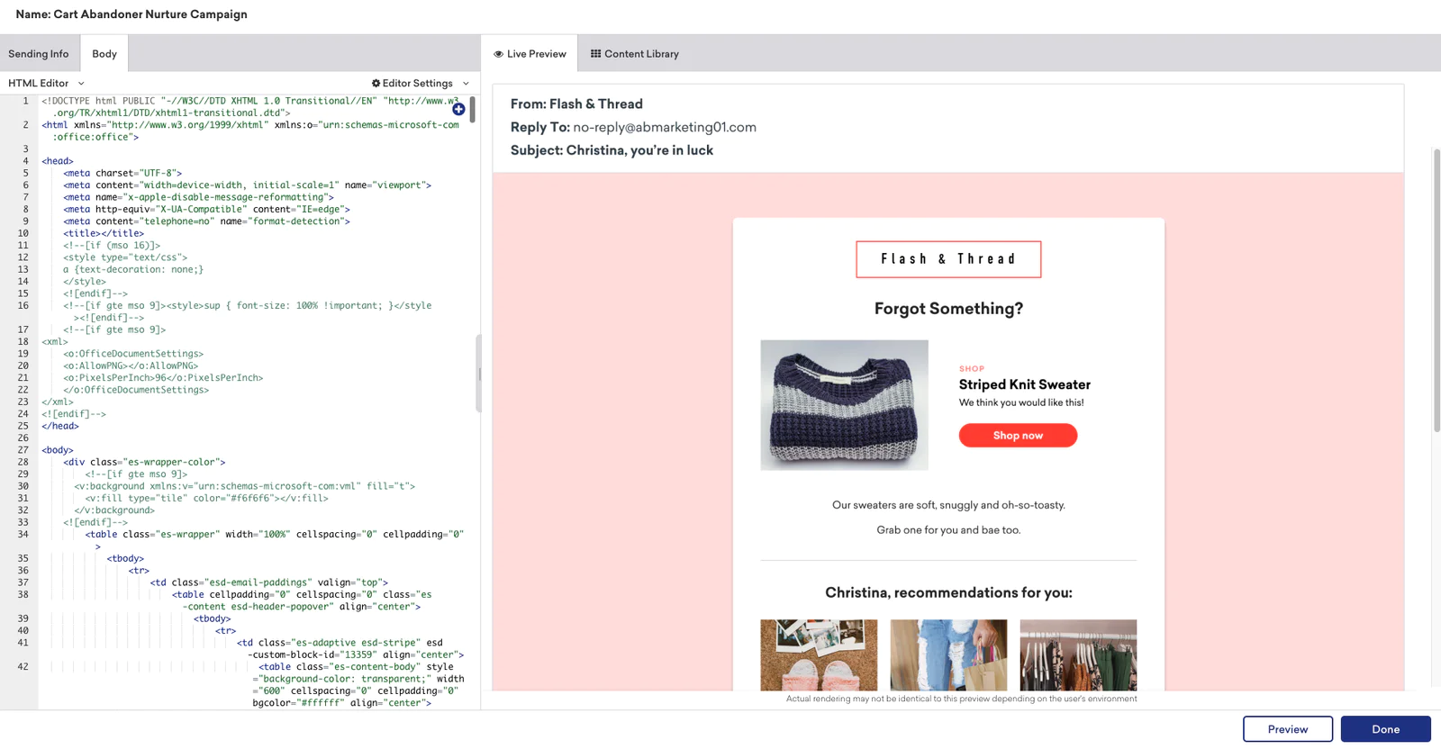Click the </head> closing tag on line 25
The image size is (1441, 749).
[60, 426]
